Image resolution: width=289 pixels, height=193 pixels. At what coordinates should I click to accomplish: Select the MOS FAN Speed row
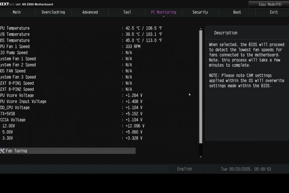tap(66, 71)
